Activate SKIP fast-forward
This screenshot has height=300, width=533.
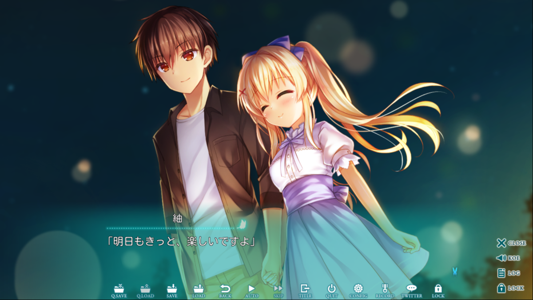click(278, 291)
